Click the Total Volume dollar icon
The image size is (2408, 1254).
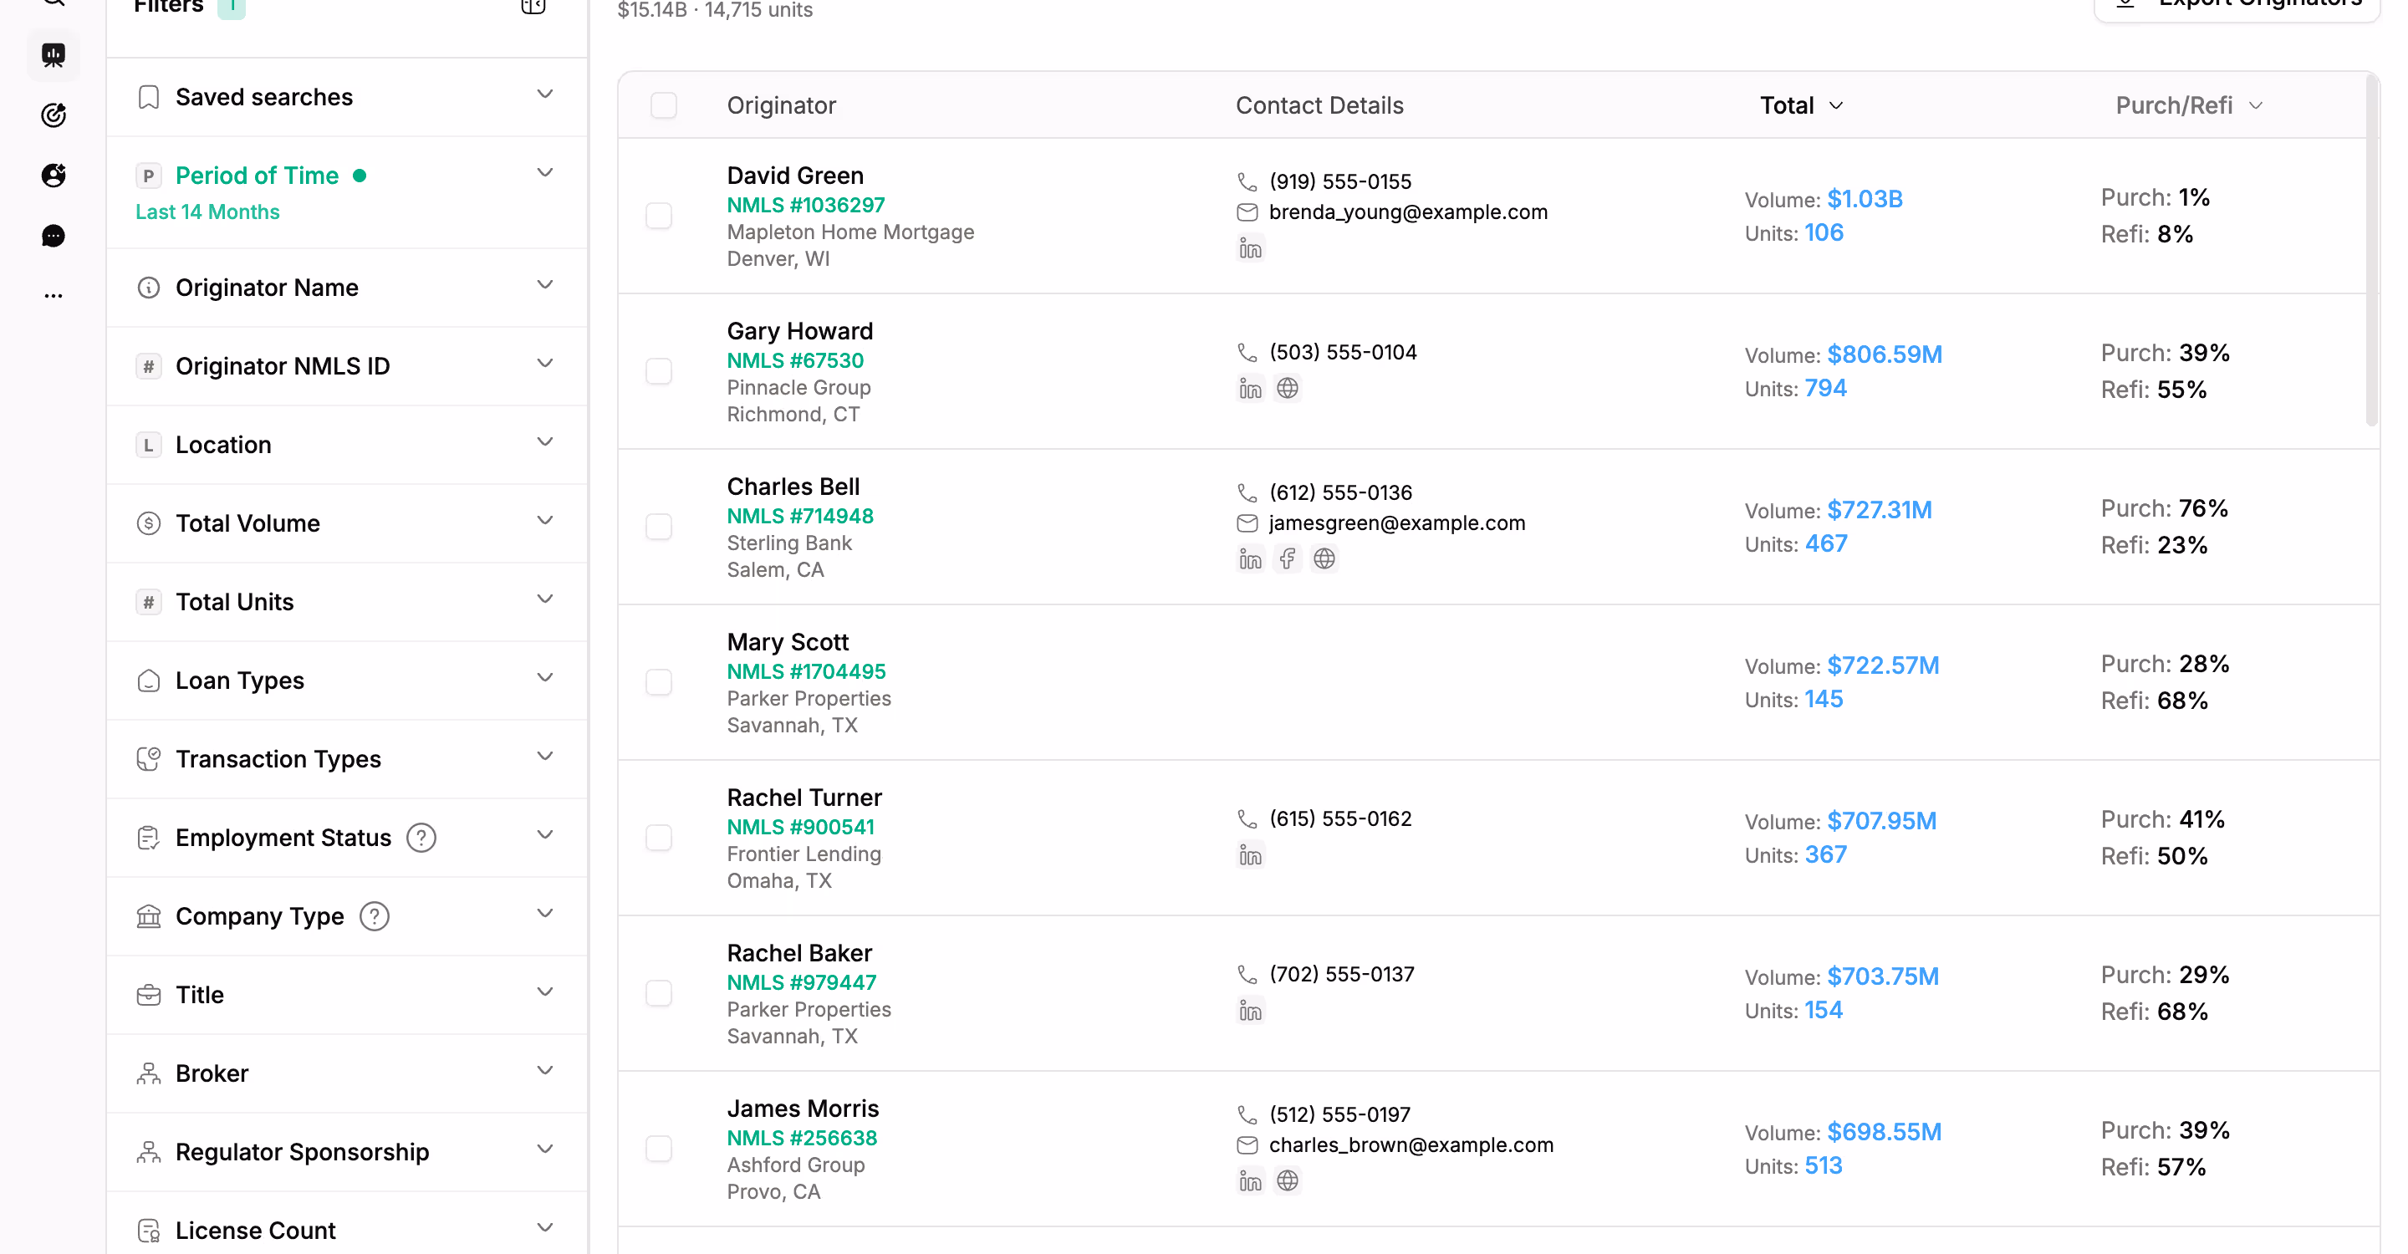click(x=149, y=523)
